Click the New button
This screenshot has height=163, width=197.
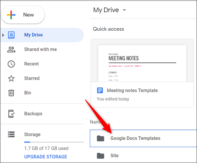click(23, 15)
